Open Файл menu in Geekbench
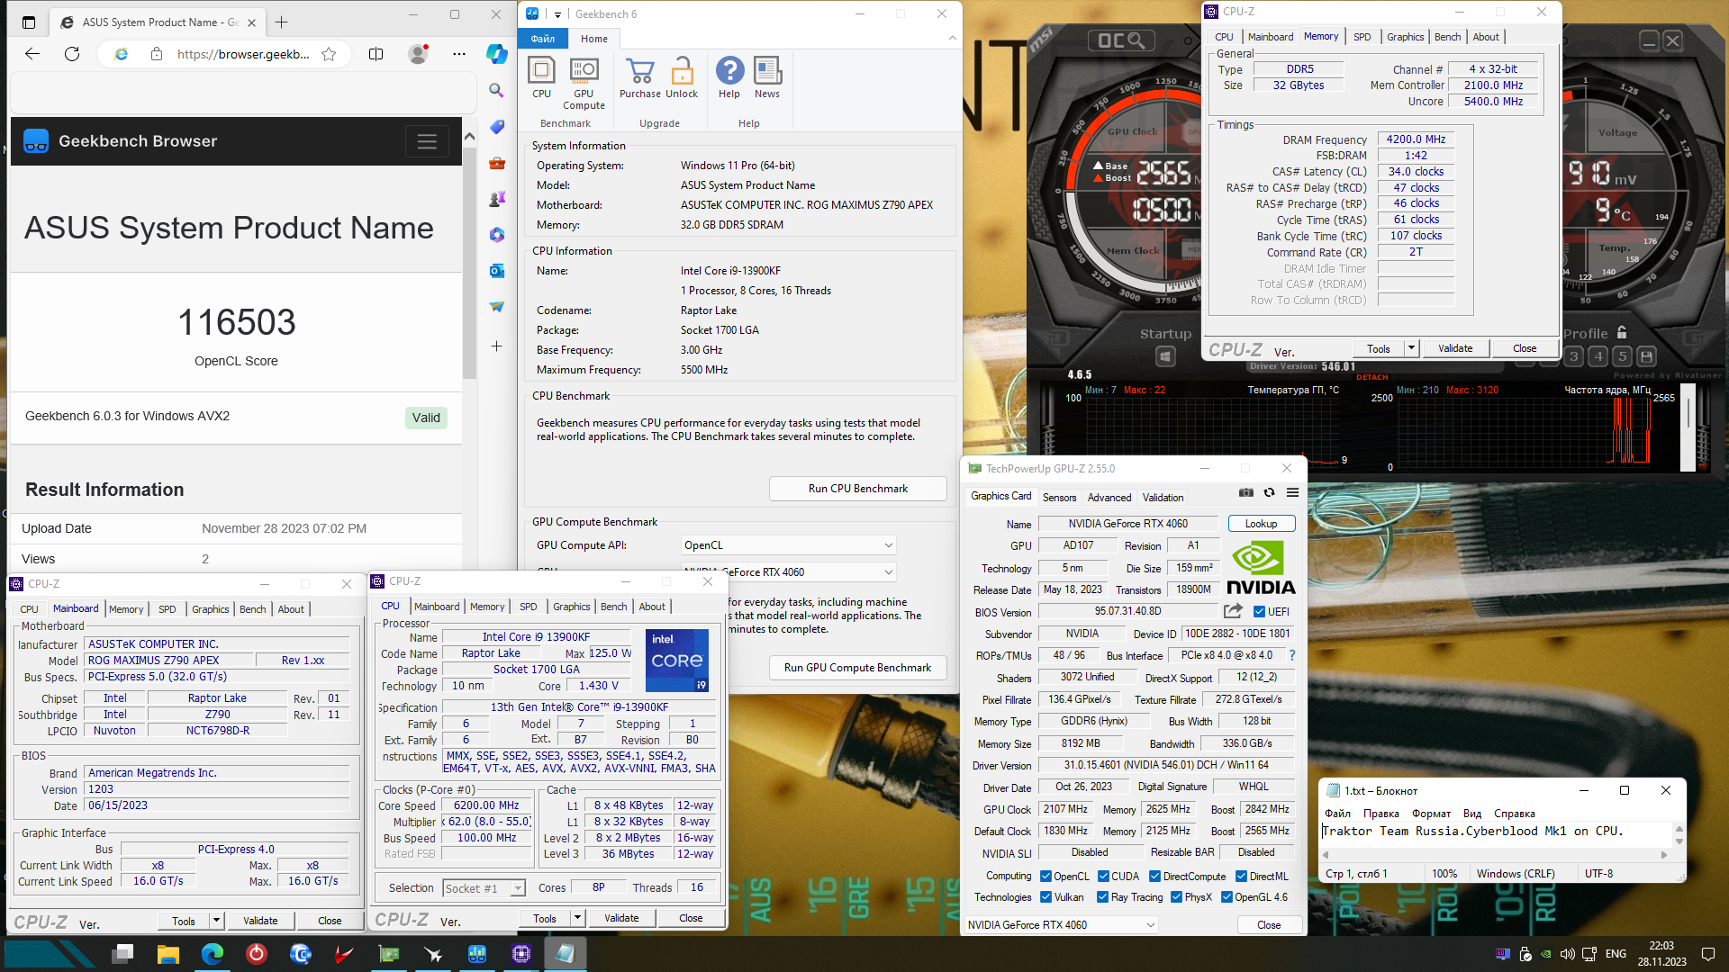The image size is (1729, 972). (x=543, y=39)
